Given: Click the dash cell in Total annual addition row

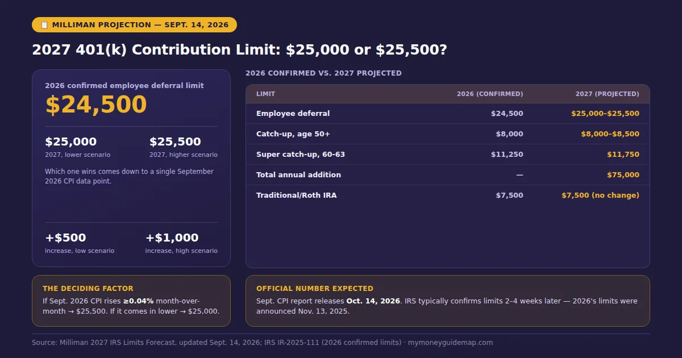Looking at the screenshot, I should 519,174.
